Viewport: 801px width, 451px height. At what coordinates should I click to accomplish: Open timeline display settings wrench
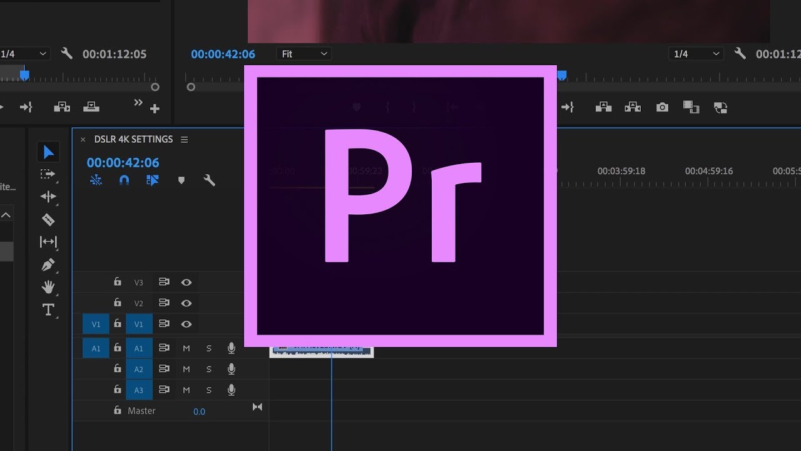(210, 180)
